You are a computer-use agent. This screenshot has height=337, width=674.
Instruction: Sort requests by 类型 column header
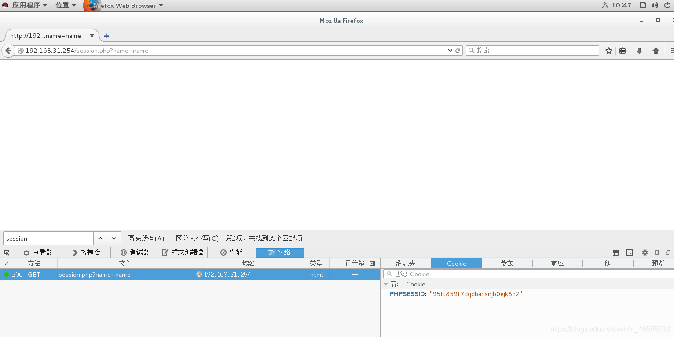pos(316,263)
